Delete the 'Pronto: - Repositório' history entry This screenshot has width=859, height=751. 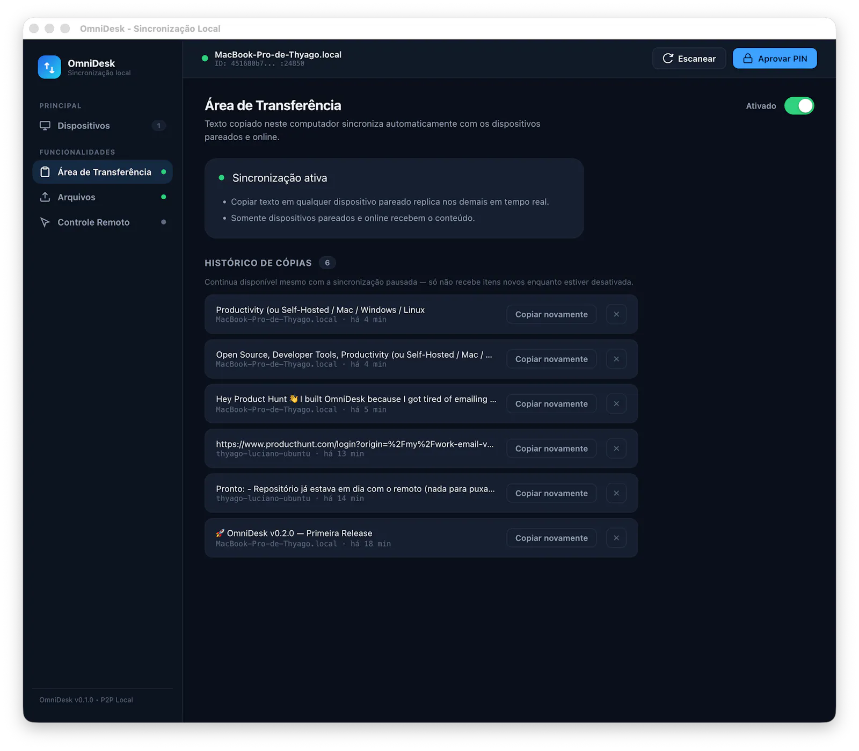point(616,493)
